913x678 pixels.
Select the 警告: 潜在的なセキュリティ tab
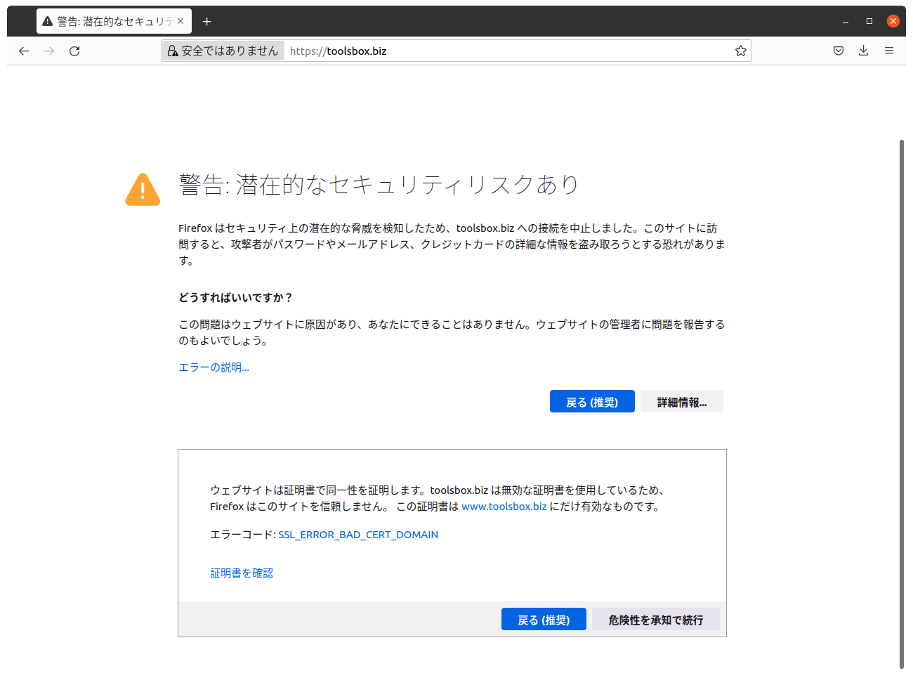click(114, 22)
